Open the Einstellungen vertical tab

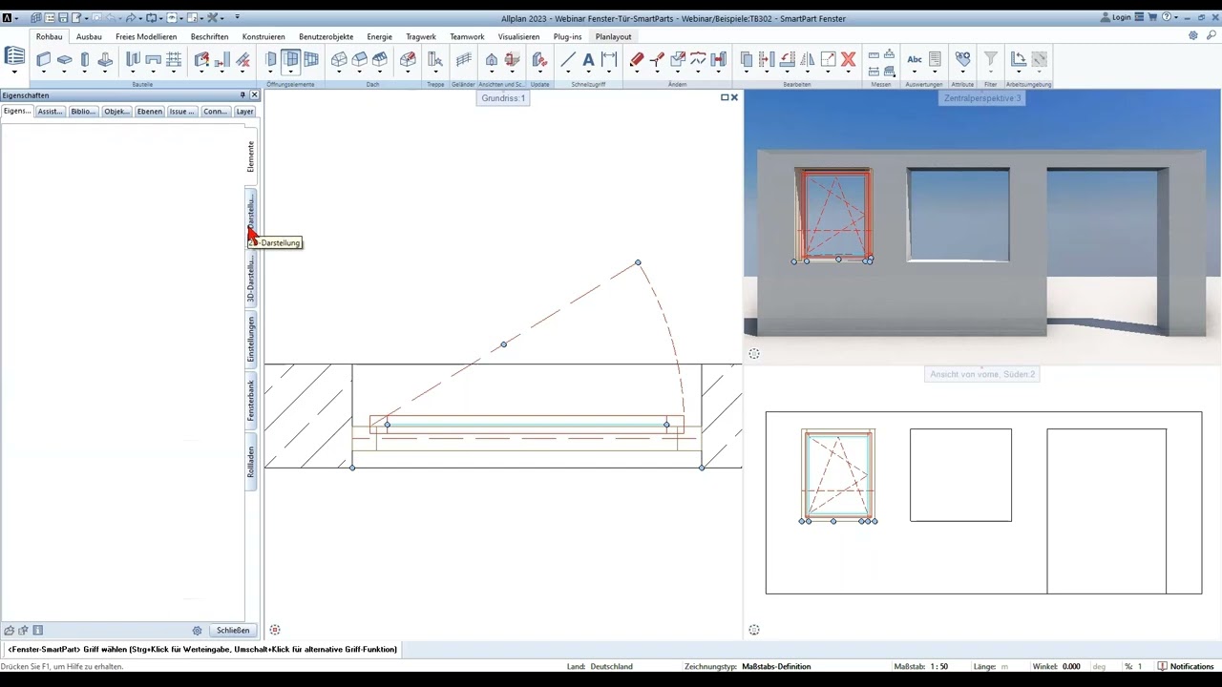(x=251, y=340)
